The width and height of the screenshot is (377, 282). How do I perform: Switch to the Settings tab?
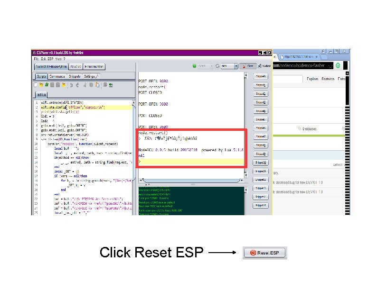tap(91, 76)
